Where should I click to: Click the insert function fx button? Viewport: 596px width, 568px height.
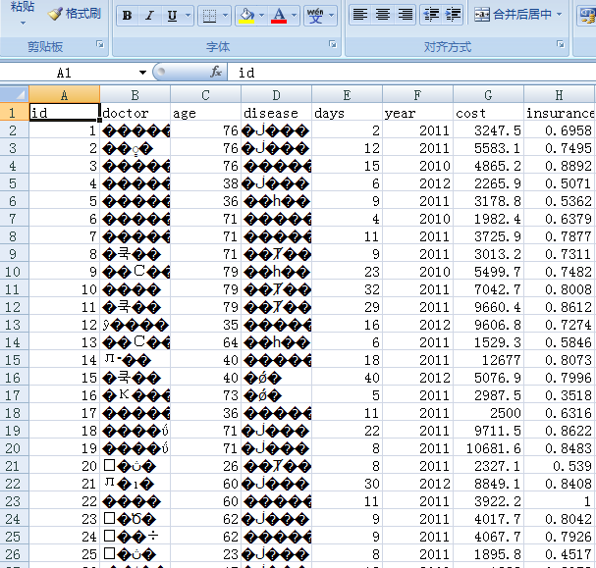[x=216, y=73]
